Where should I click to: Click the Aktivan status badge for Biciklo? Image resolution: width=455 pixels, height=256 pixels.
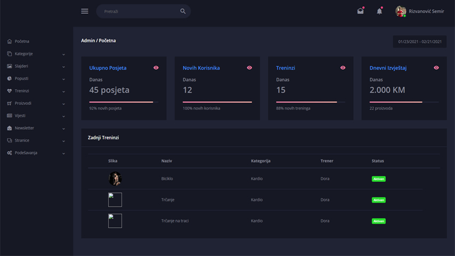pos(378,179)
